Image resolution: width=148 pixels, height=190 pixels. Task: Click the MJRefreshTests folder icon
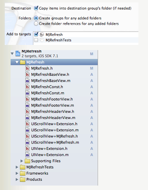point(23,167)
